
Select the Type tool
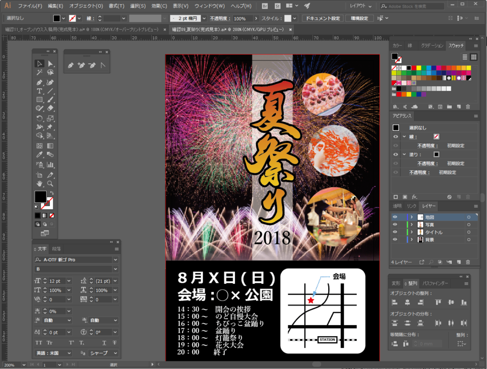pyautogui.click(x=39, y=91)
